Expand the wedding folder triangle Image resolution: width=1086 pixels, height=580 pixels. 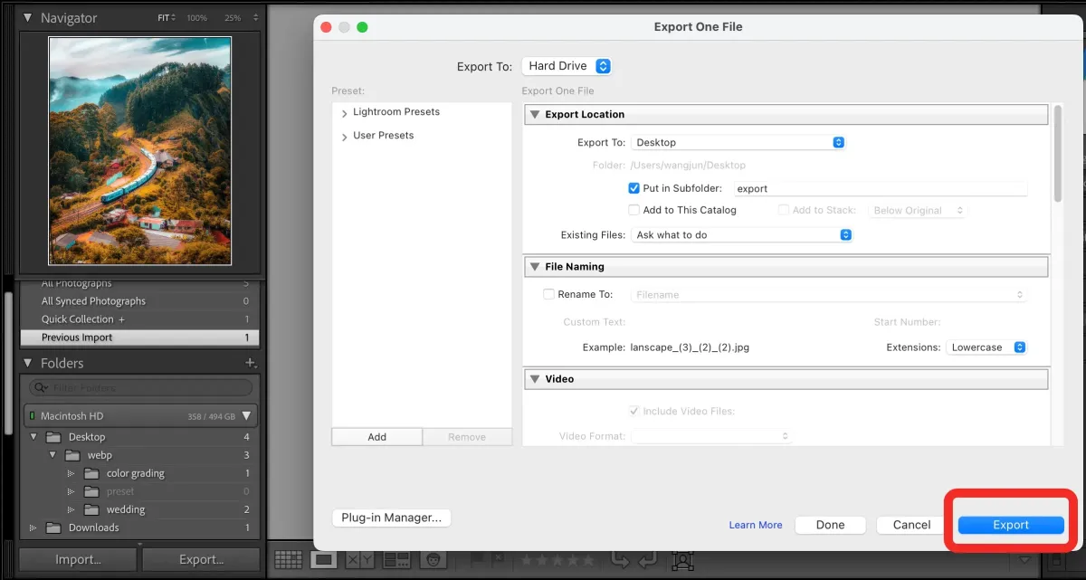click(x=71, y=509)
